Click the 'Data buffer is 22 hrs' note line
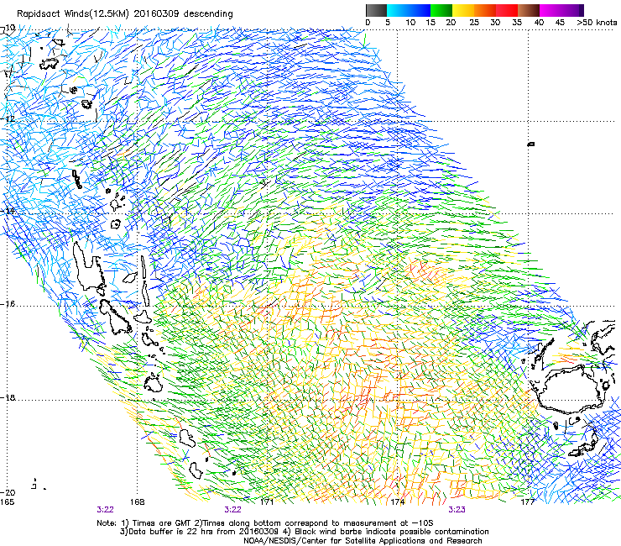This screenshot has width=621, height=546. (x=304, y=532)
